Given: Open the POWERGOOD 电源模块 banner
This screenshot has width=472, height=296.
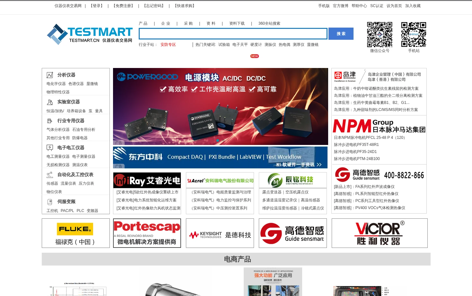Looking at the screenshot, I should point(221,106).
